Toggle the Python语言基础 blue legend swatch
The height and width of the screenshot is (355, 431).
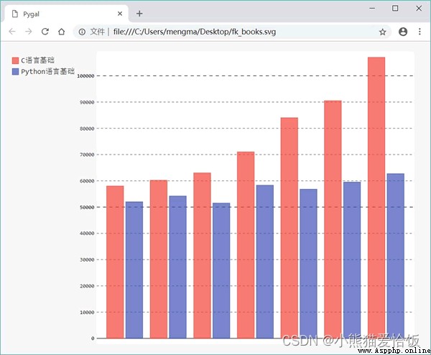point(15,72)
